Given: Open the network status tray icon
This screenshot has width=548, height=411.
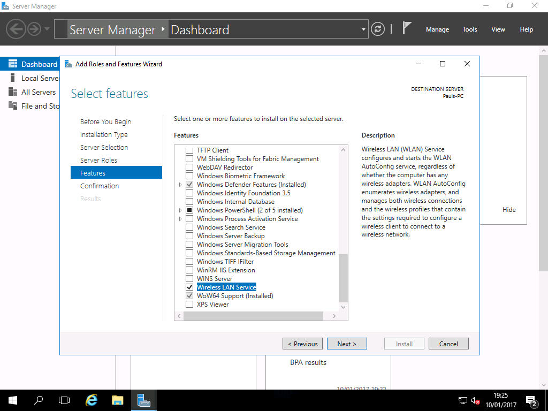Looking at the screenshot, I should point(463,400).
